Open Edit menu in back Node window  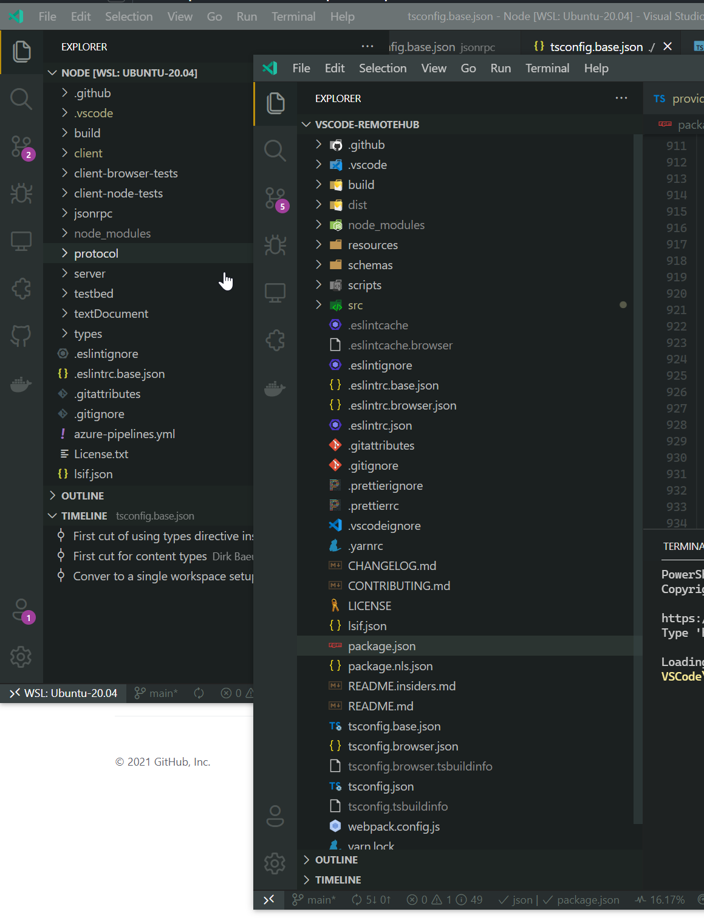point(81,17)
